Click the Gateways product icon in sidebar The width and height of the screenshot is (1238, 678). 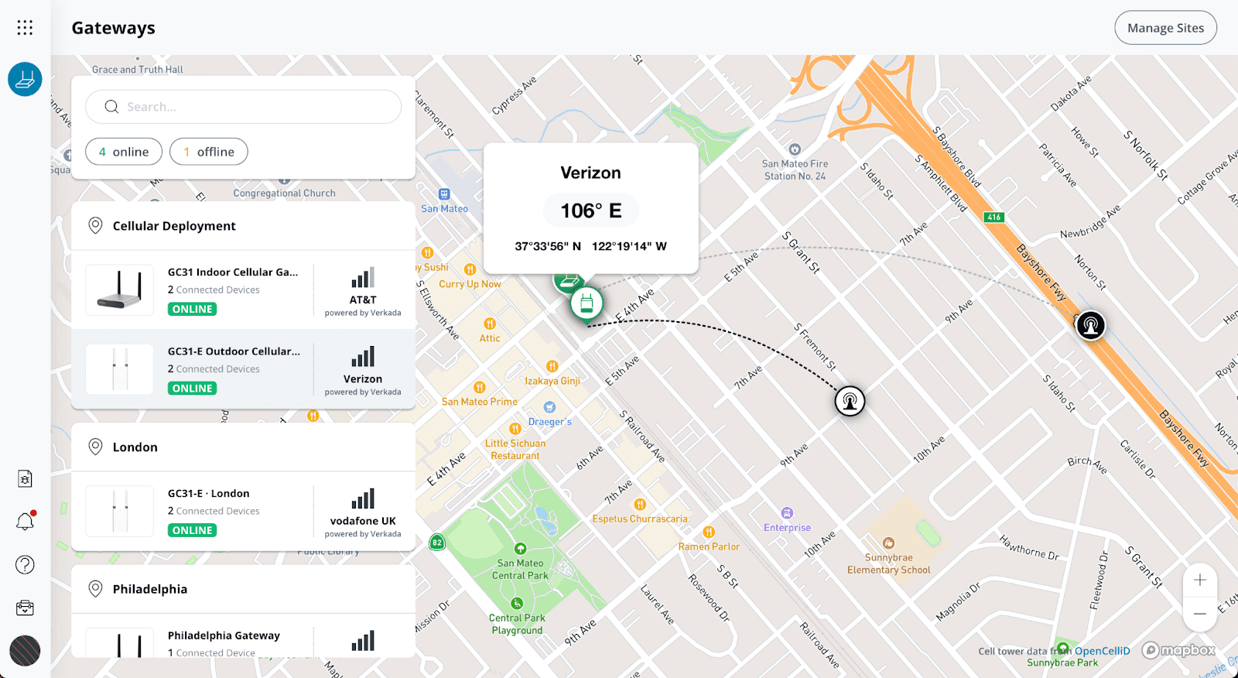(25, 79)
